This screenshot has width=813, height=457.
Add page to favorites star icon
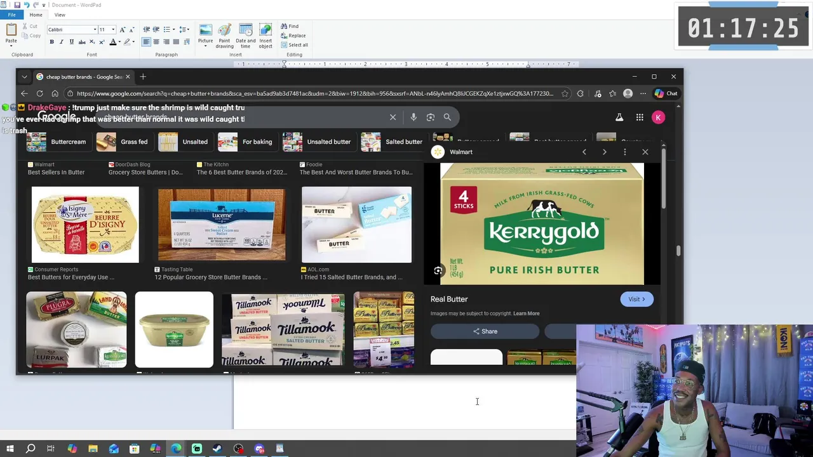[565, 93]
